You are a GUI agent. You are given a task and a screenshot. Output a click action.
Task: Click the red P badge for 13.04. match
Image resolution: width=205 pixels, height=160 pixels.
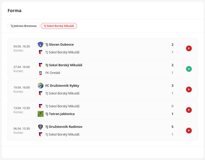coord(189,110)
